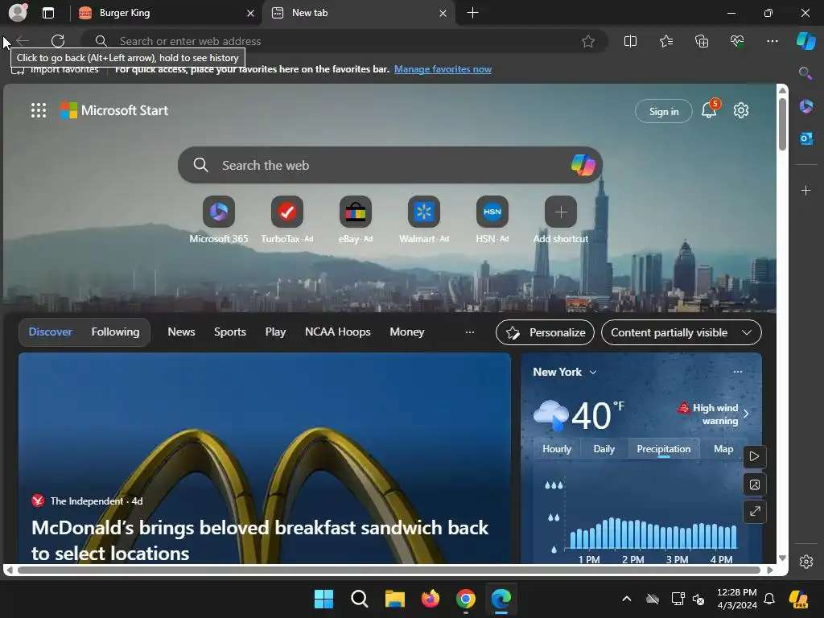Open the tab actions menu icon
Viewport: 824px width, 618px height.
tap(48, 13)
